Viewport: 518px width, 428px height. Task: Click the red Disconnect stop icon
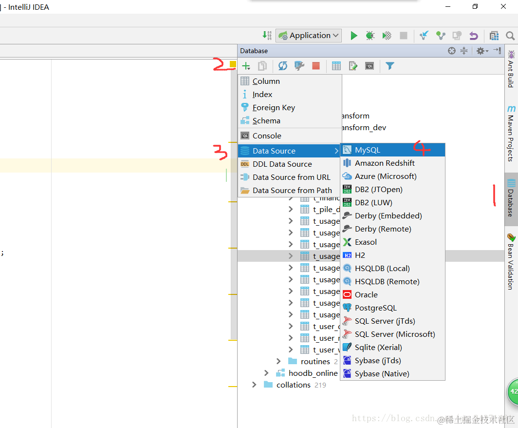(x=316, y=66)
